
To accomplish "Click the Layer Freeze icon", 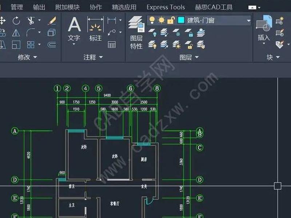I will coord(176,32).
